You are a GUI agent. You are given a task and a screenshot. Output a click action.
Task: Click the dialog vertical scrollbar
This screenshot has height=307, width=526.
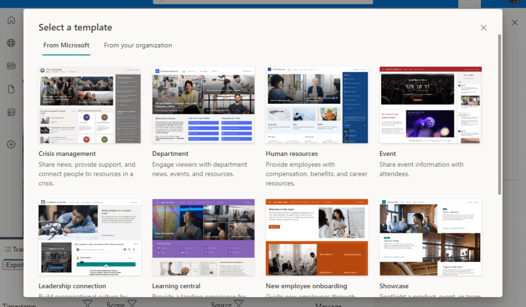point(499,114)
